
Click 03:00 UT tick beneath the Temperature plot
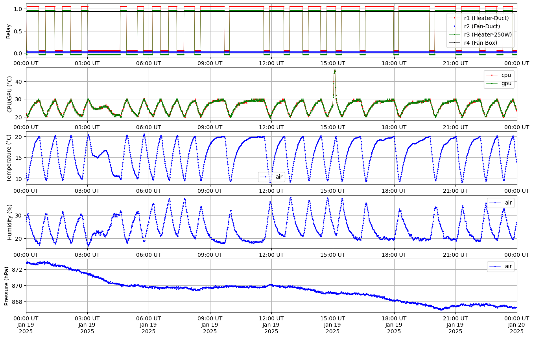87,190
